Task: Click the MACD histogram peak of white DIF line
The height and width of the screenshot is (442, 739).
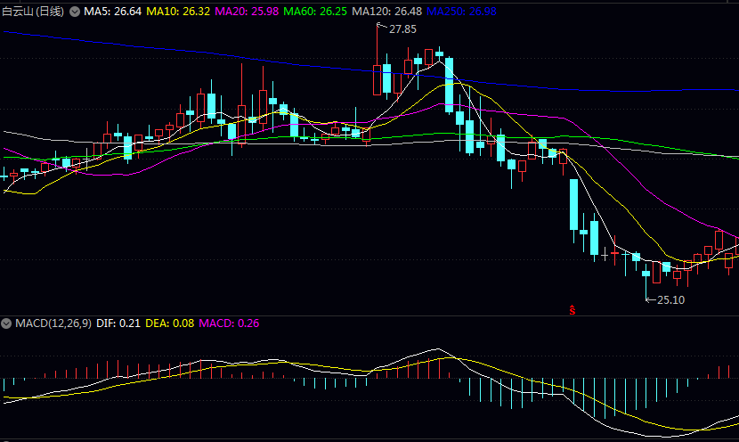Action: (x=436, y=349)
